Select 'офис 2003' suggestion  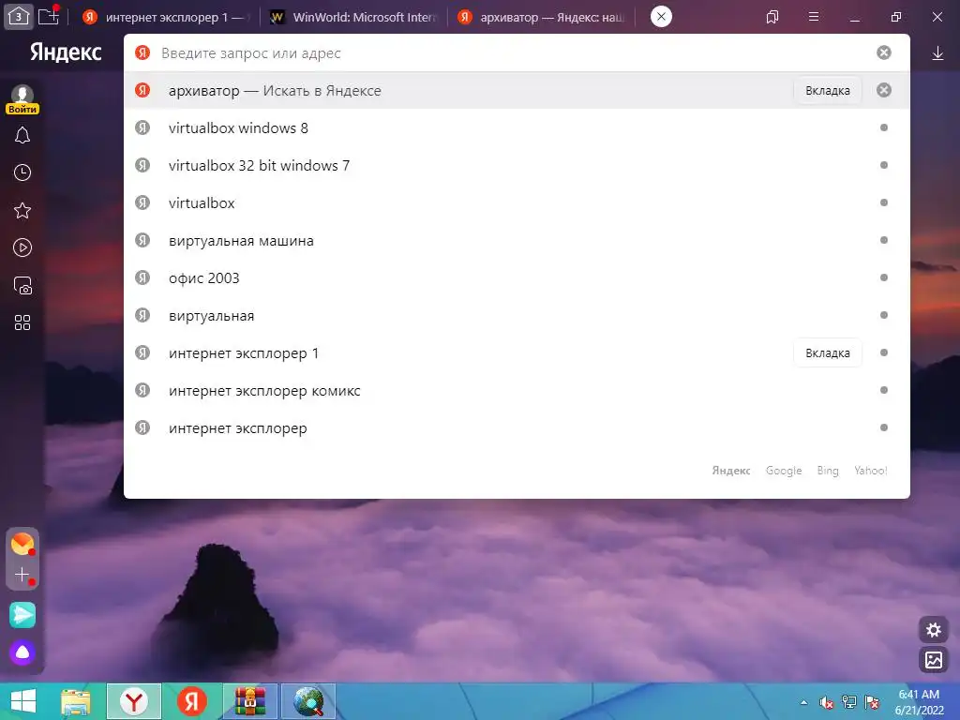click(517, 277)
